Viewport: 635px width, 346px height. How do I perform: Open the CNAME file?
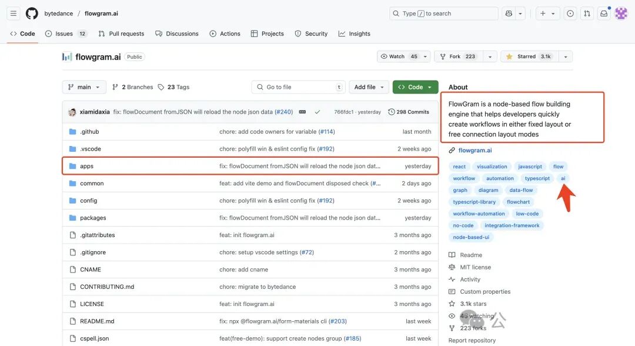click(x=91, y=270)
